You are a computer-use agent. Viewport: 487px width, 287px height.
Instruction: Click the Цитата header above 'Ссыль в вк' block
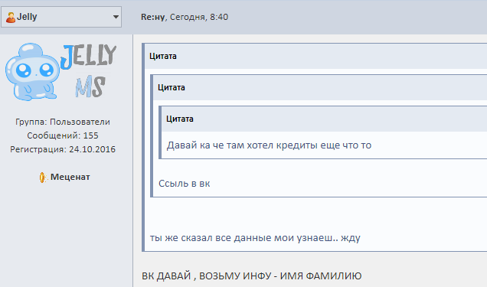(x=171, y=87)
